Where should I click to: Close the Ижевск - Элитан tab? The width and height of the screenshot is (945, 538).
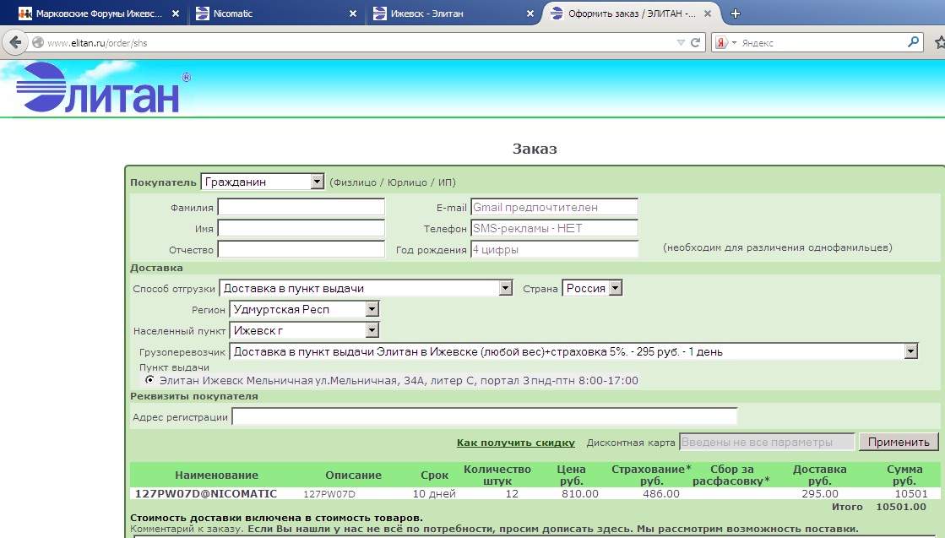point(530,14)
